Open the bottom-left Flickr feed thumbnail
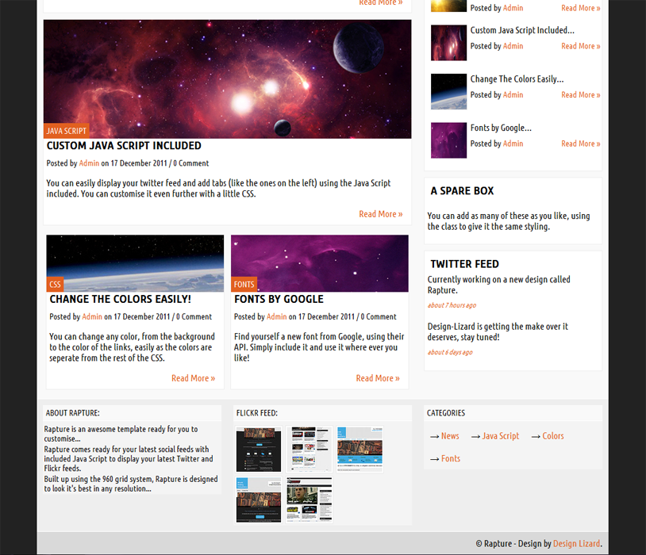This screenshot has width=646, height=555. tap(259, 499)
